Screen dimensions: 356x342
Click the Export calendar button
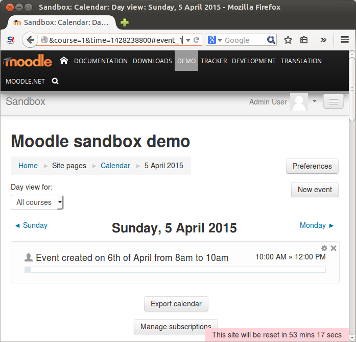pyautogui.click(x=176, y=304)
